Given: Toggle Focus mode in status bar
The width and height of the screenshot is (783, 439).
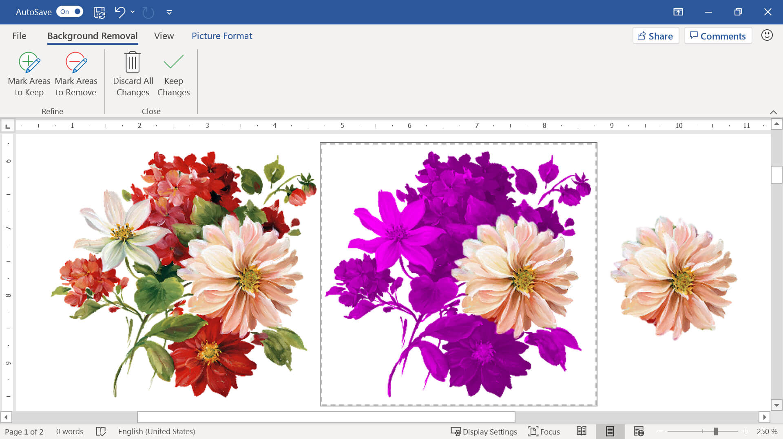Looking at the screenshot, I should click(x=544, y=431).
